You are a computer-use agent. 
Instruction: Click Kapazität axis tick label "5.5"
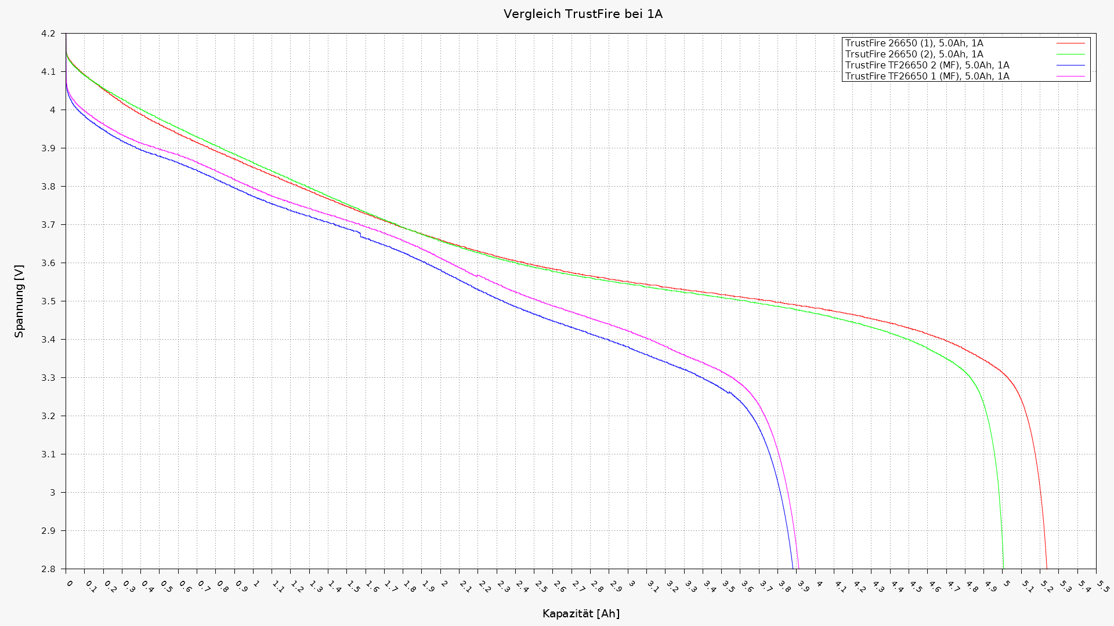tap(1103, 587)
